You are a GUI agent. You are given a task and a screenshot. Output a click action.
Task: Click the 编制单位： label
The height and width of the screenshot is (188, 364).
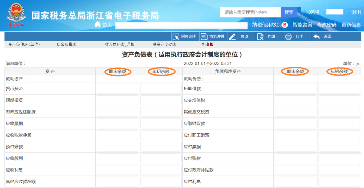(16, 63)
